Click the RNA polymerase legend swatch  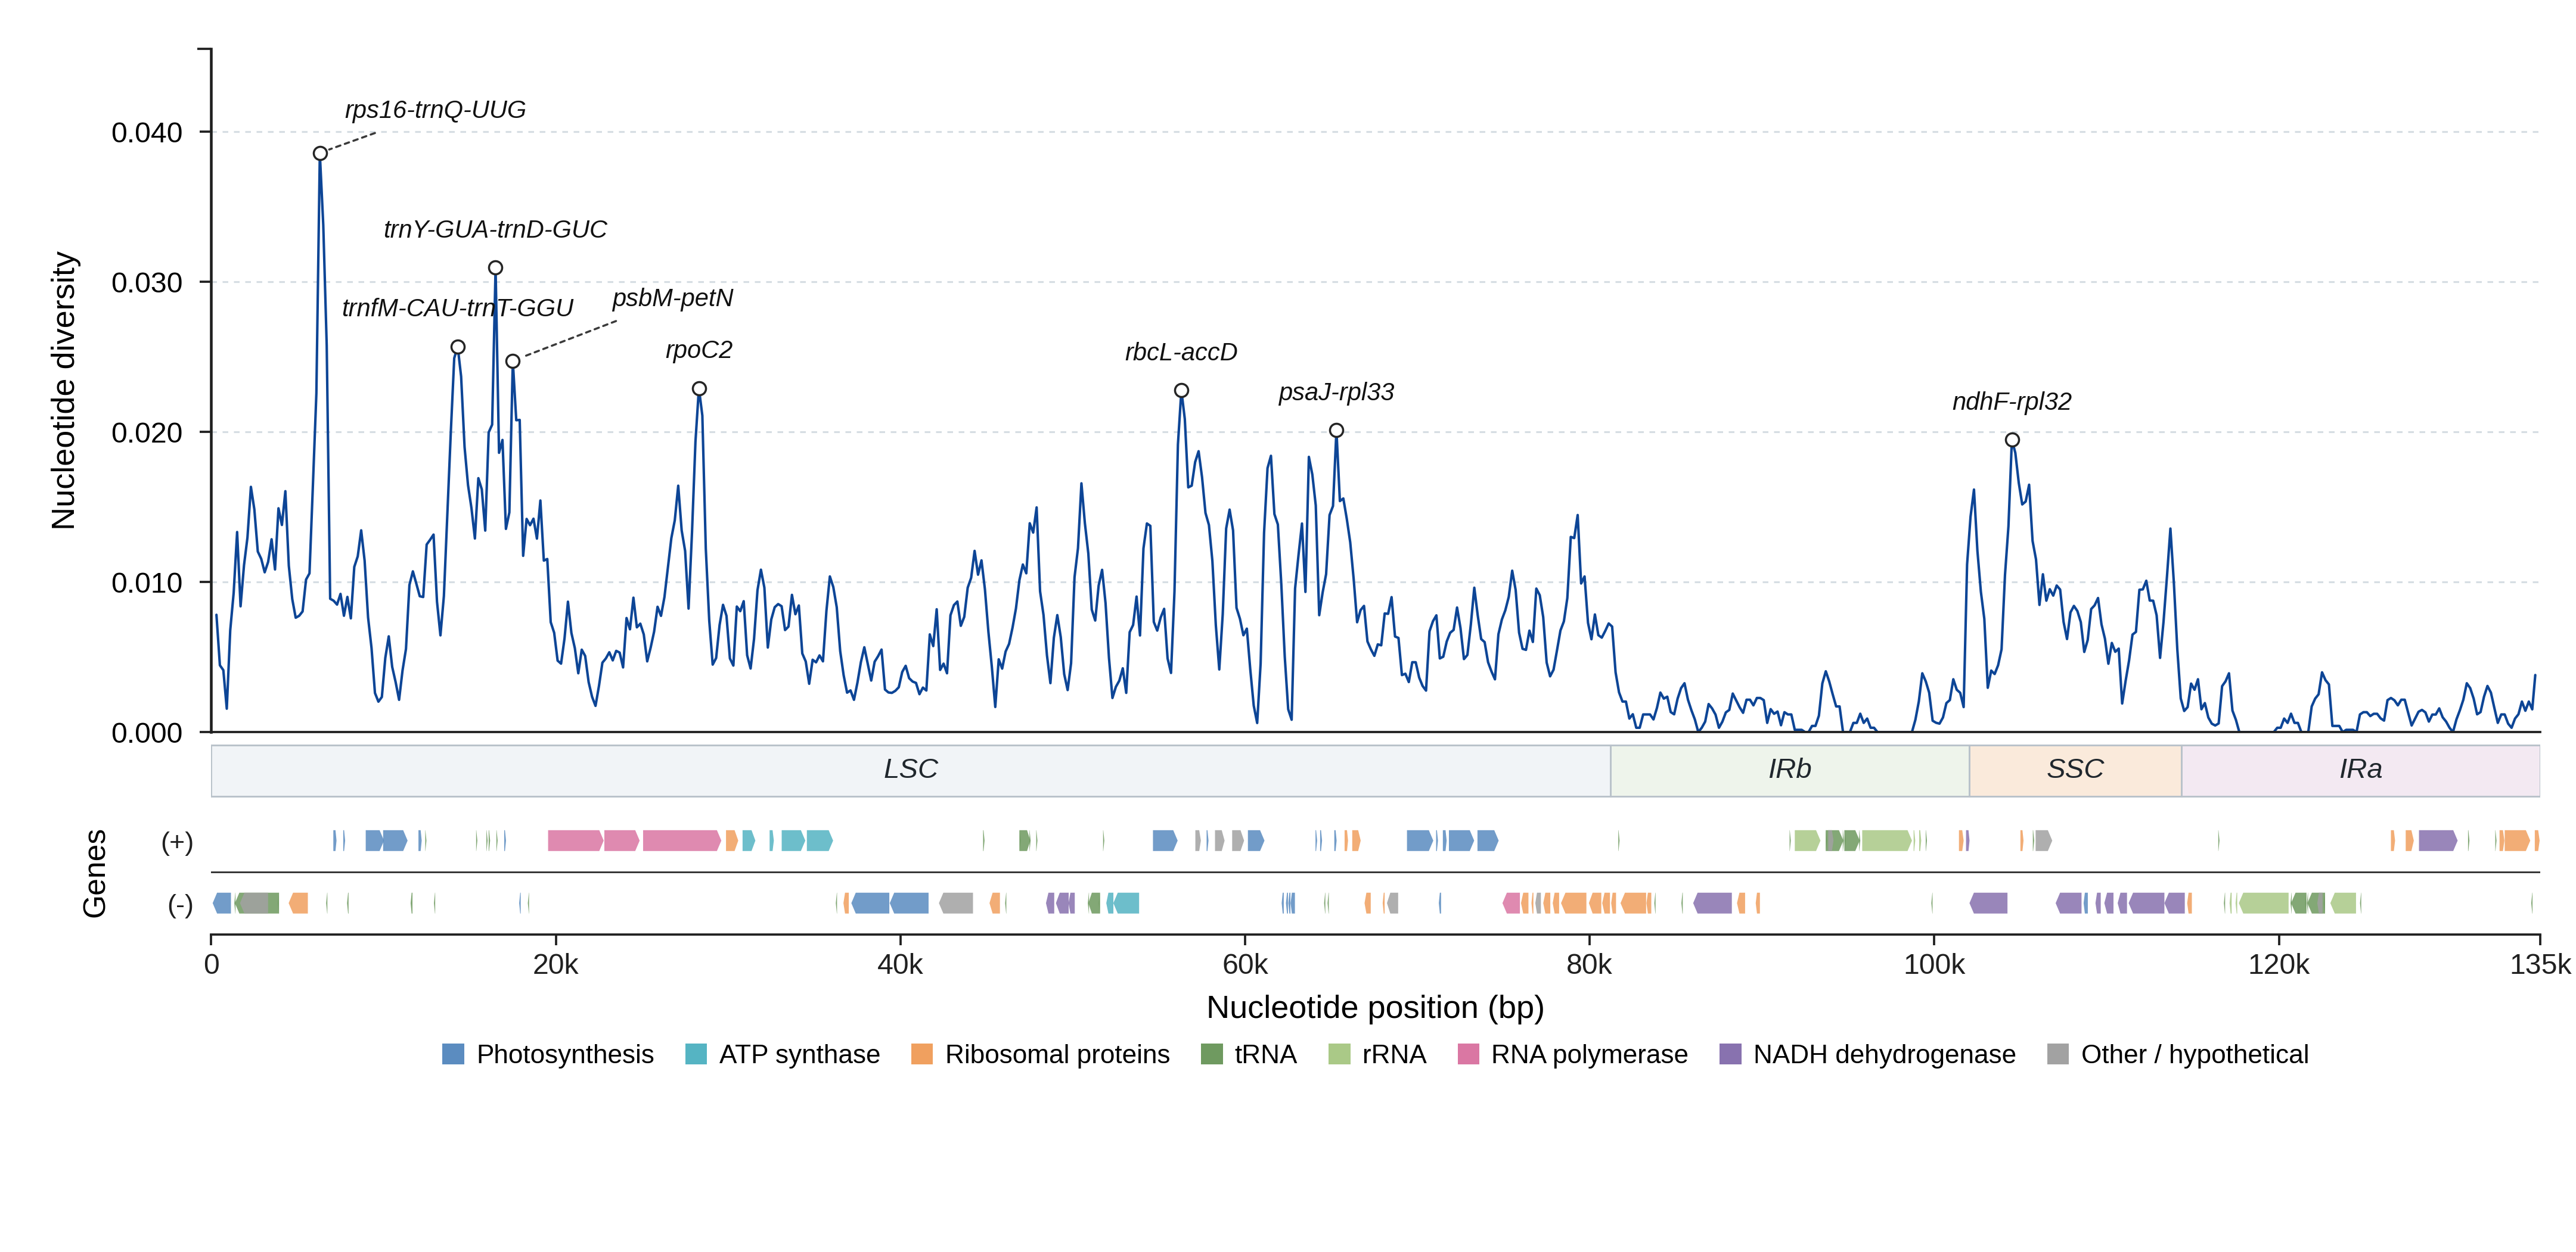click(x=1468, y=1054)
